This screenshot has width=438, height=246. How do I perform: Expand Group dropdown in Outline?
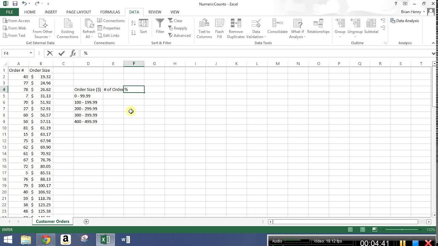coord(340,37)
